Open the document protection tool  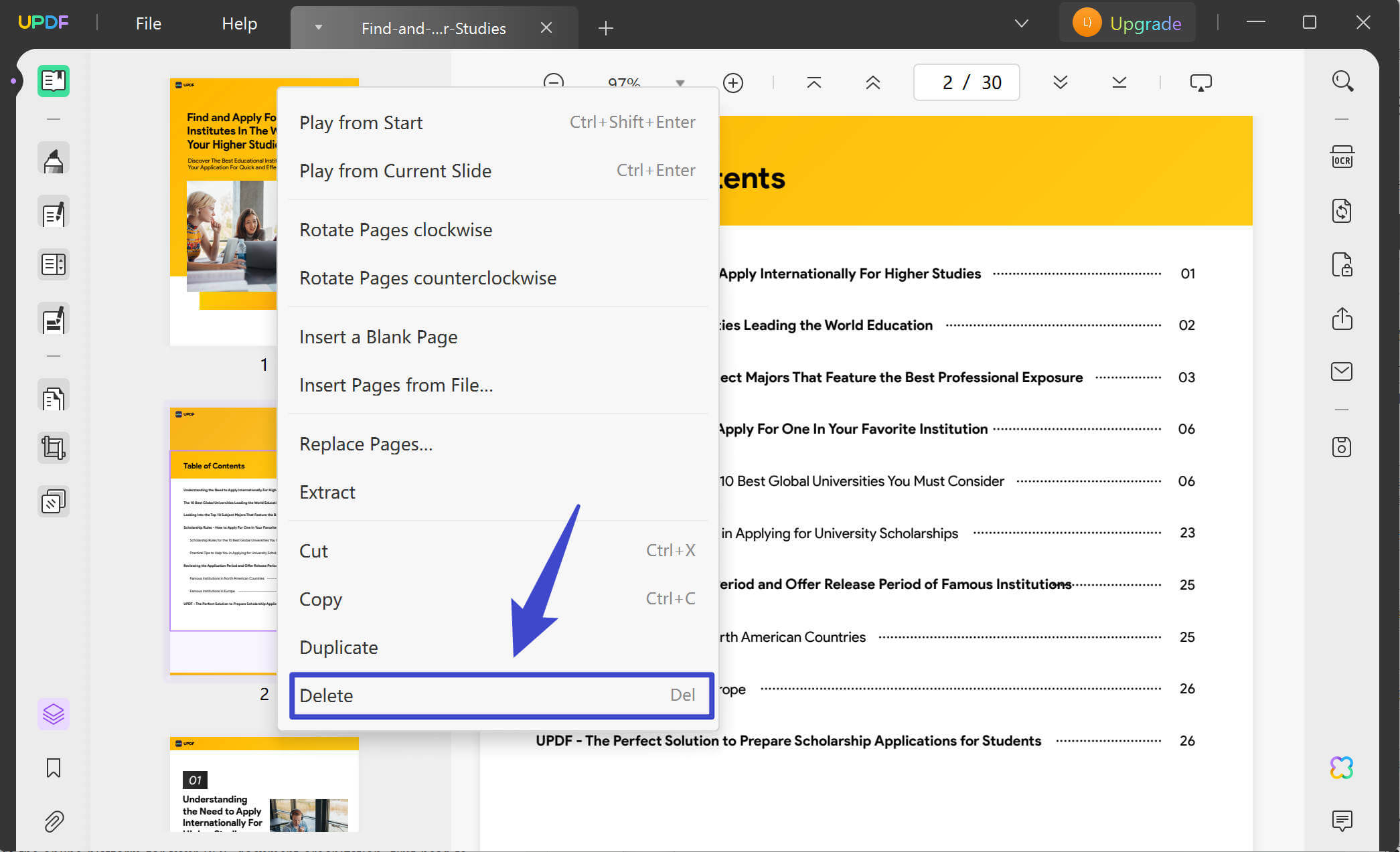[x=1342, y=264]
